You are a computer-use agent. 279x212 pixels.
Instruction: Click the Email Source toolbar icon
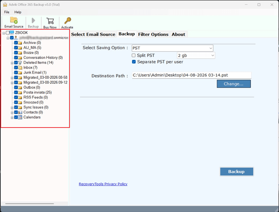tap(14, 20)
